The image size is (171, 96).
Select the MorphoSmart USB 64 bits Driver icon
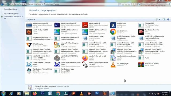[x=57, y=58]
